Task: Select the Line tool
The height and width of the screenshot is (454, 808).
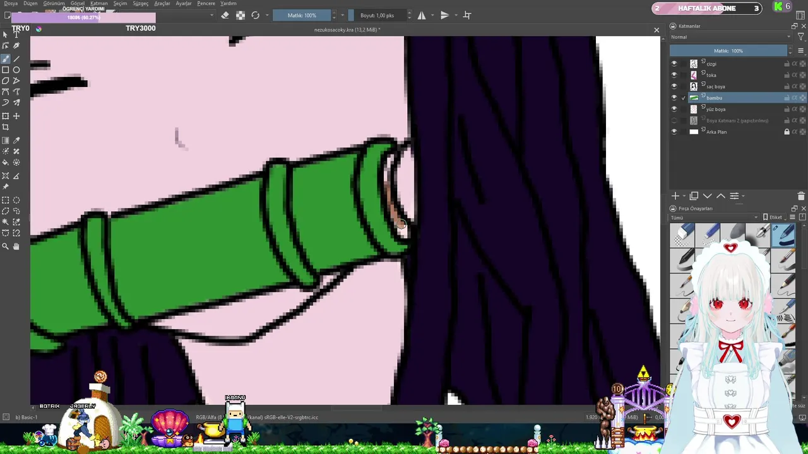Action: [x=16, y=59]
